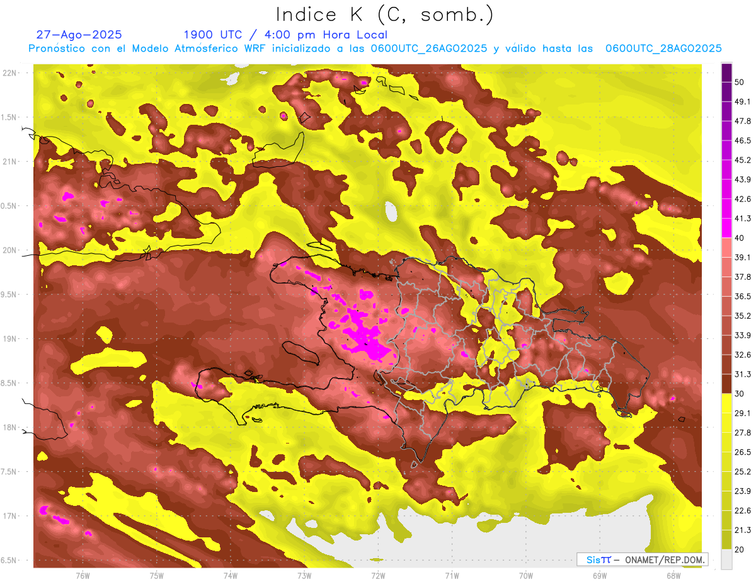Click the colorbar value '42.6'
The width and height of the screenshot is (756, 584).
pyautogui.click(x=742, y=199)
